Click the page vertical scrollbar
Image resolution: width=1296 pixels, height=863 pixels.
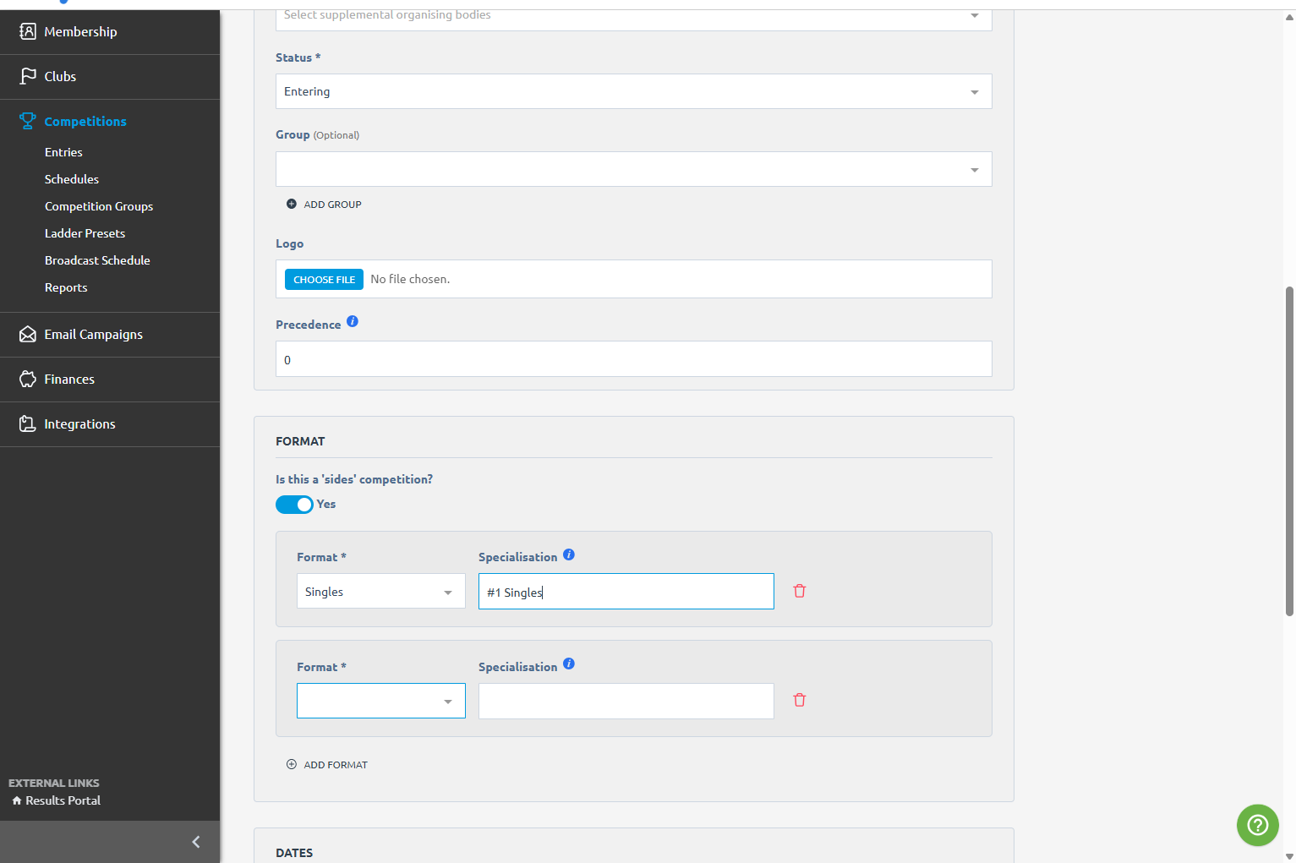coord(1289,451)
